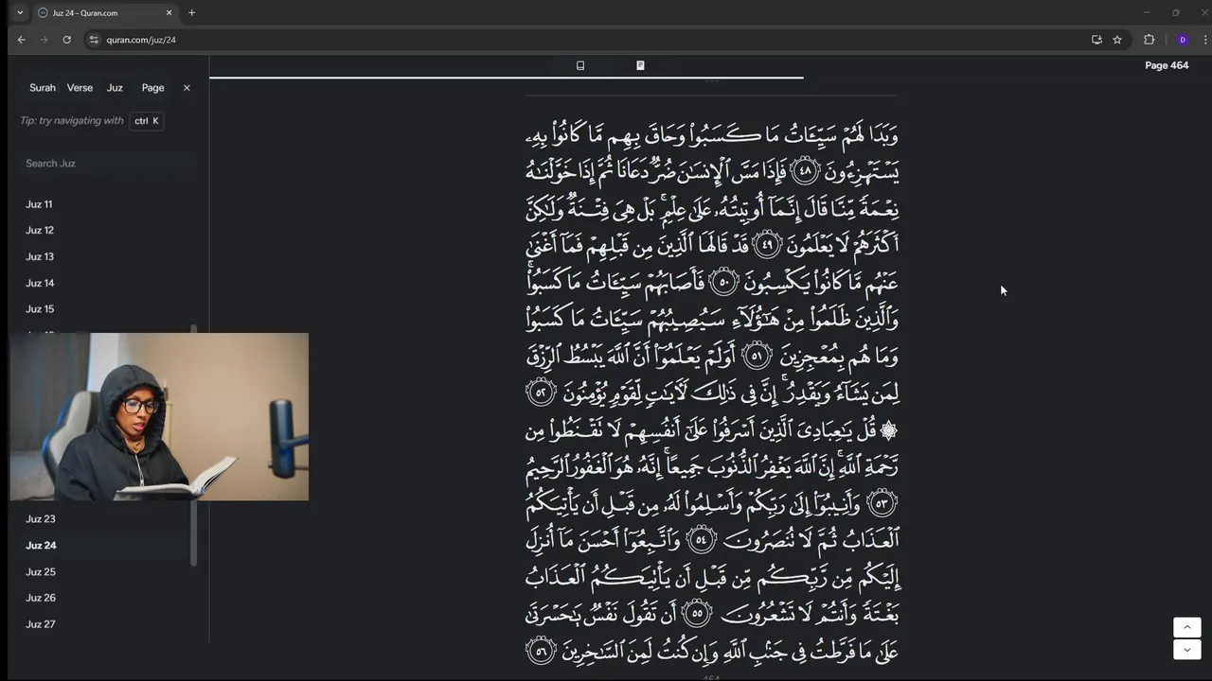Open the install app icon in address bar

1096,40
